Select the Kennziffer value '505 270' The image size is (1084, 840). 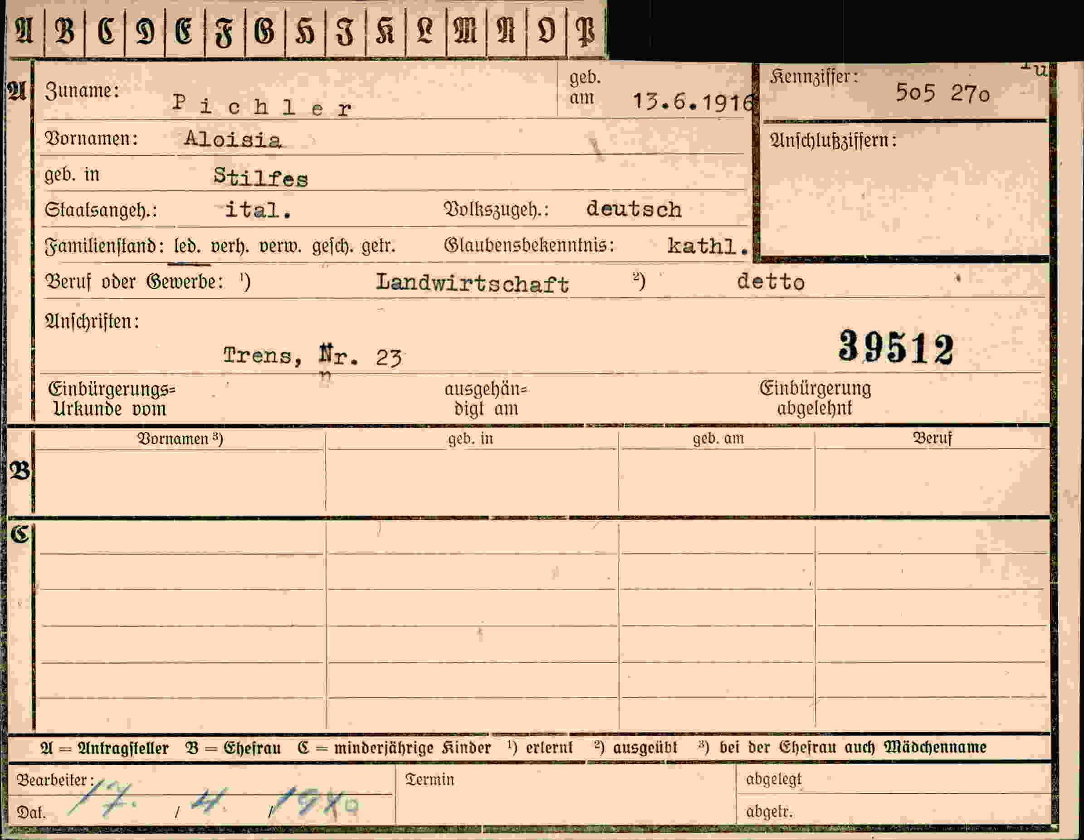942,93
